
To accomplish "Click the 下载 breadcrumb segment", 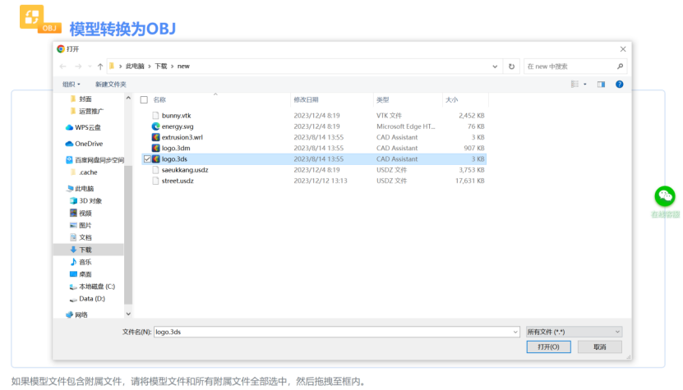I will click(161, 67).
